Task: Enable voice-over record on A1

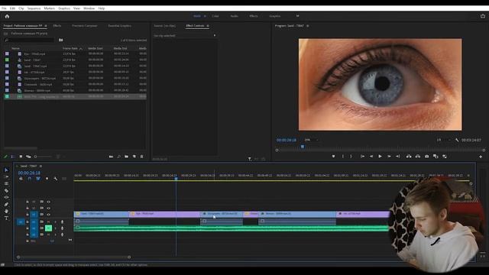Action: 62,222
